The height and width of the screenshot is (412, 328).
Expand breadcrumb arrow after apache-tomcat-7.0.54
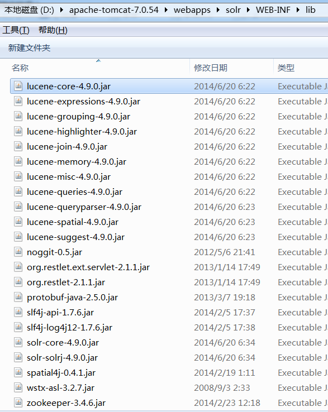[166, 10]
